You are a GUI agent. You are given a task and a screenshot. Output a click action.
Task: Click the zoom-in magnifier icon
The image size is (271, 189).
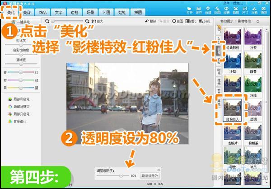(x=87, y=21)
